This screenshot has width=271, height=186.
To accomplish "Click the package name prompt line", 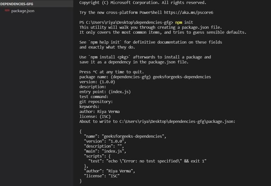I will coord(145,77).
